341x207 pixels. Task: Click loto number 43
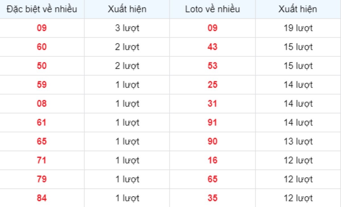tap(212, 47)
